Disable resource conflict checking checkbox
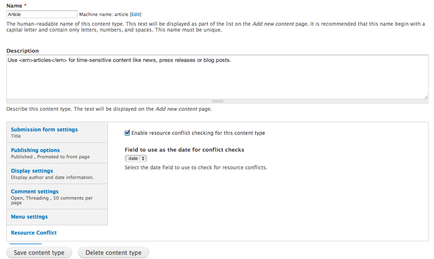The image size is (434, 259). (127, 133)
